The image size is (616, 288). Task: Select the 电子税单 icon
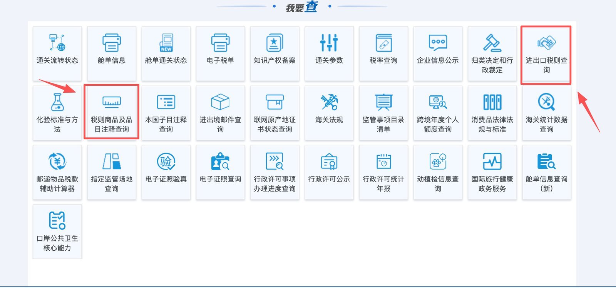pos(220,43)
